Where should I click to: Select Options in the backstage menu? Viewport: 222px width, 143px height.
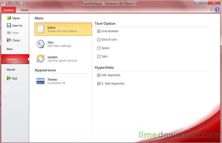[x=15, y=59]
